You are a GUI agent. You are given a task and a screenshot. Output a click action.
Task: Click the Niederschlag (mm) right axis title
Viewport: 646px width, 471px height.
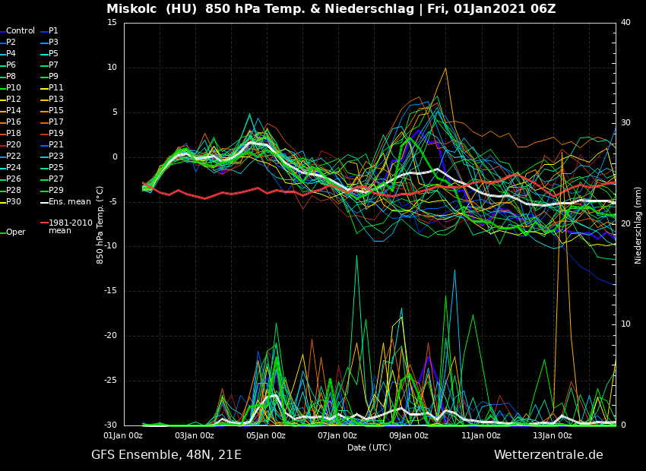point(638,224)
